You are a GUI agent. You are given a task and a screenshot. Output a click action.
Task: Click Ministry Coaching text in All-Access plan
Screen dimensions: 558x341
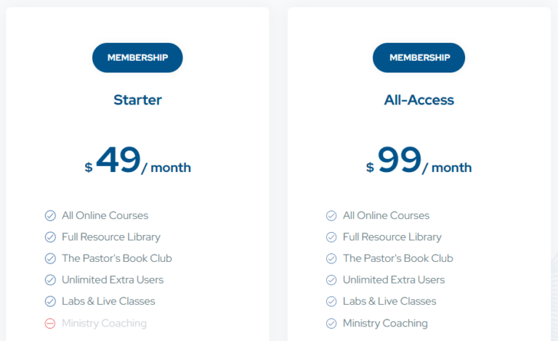(x=385, y=324)
